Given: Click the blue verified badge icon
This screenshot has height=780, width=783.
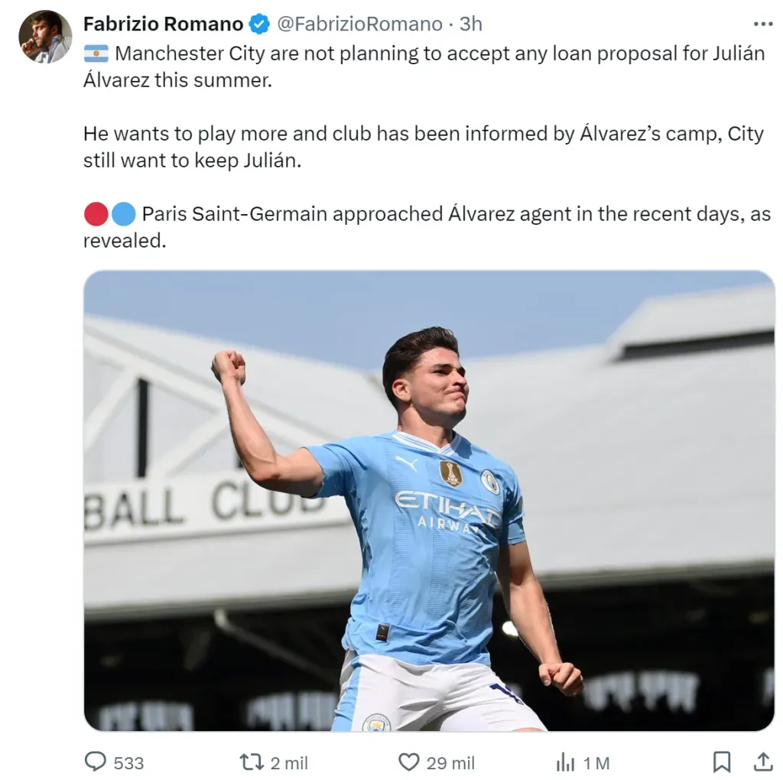Looking at the screenshot, I should [x=260, y=24].
